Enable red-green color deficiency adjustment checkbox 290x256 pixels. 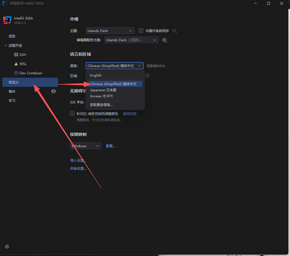tap(72, 114)
